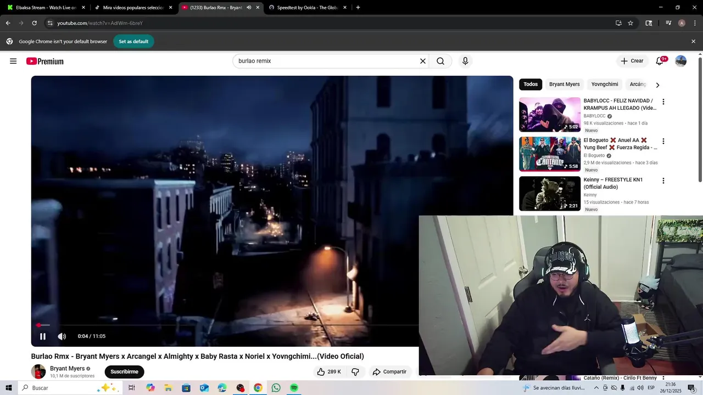Screen dimensions: 703x395
Task: Go to YouTube Premium home logo
Action: (45, 61)
